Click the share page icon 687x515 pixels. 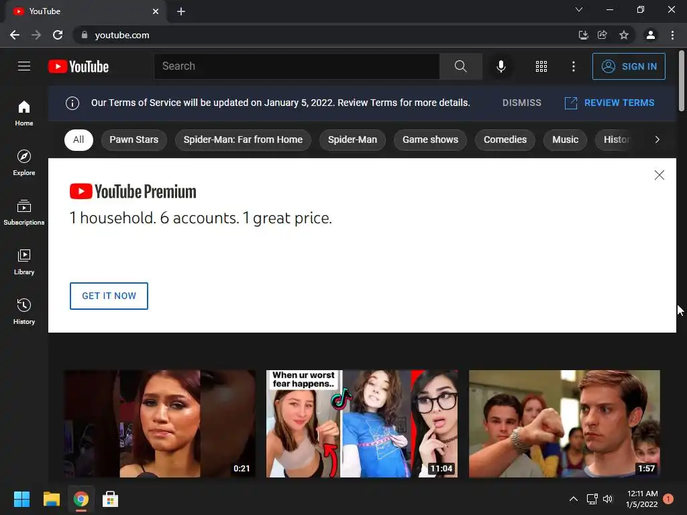[603, 35]
